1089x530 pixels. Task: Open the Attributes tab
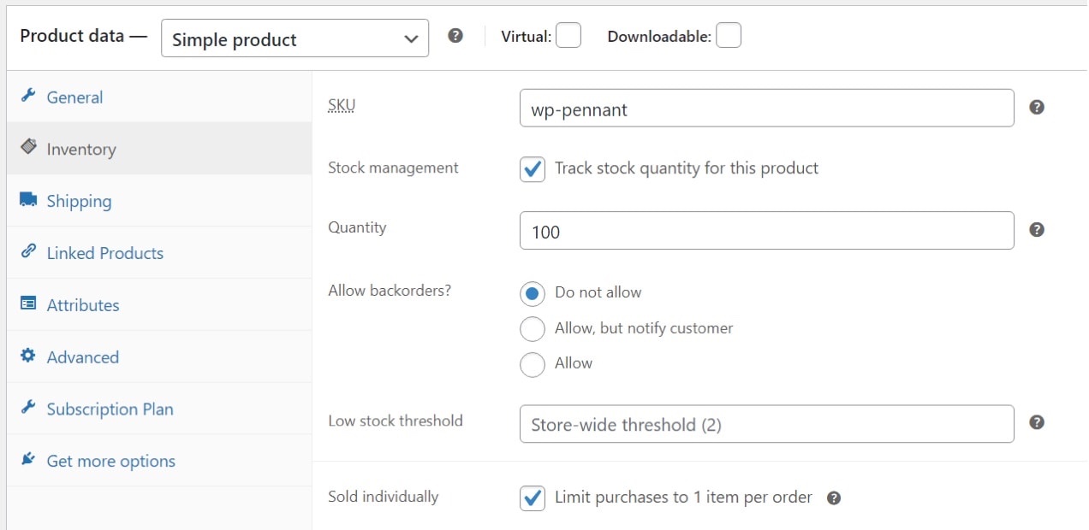(159, 305)
